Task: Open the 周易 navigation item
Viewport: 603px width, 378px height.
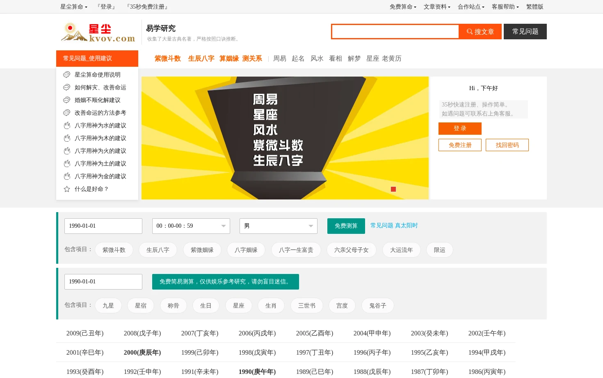Action: tap(280, 59)
